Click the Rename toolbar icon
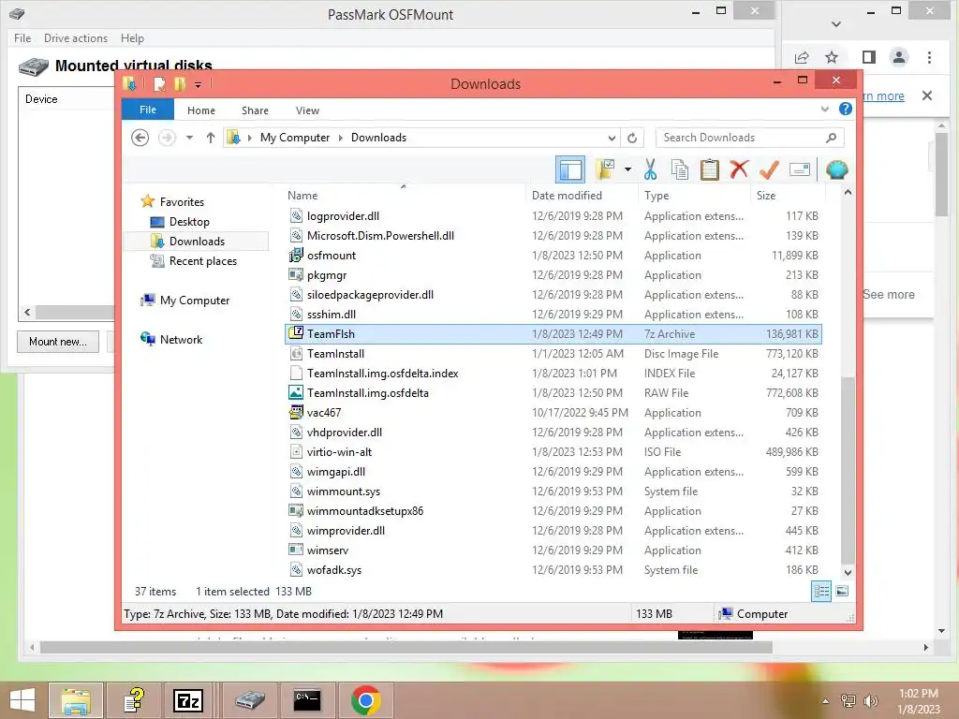The width and height of the screenshot is (959, 719). coord(800,169)
